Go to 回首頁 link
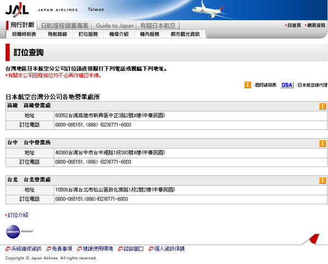328x264 pixels. click(x=293, y=25)
